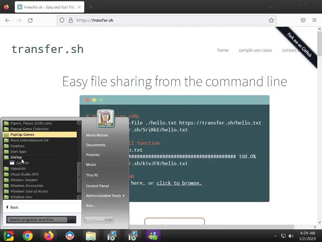Expand the VideoLAN folder
Viewport: 322px width, 242px height.
coord(40,169)
